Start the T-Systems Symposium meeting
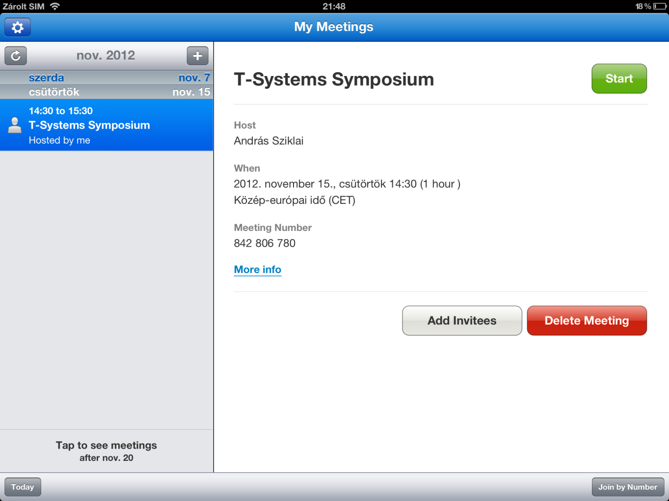669x501 pixels. [x=619, y=78]
